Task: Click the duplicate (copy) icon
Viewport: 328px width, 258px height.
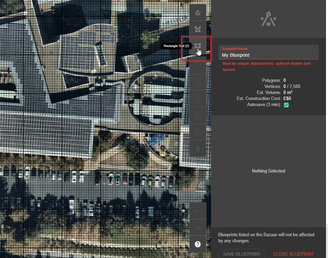Action: [x=198, y=132]
